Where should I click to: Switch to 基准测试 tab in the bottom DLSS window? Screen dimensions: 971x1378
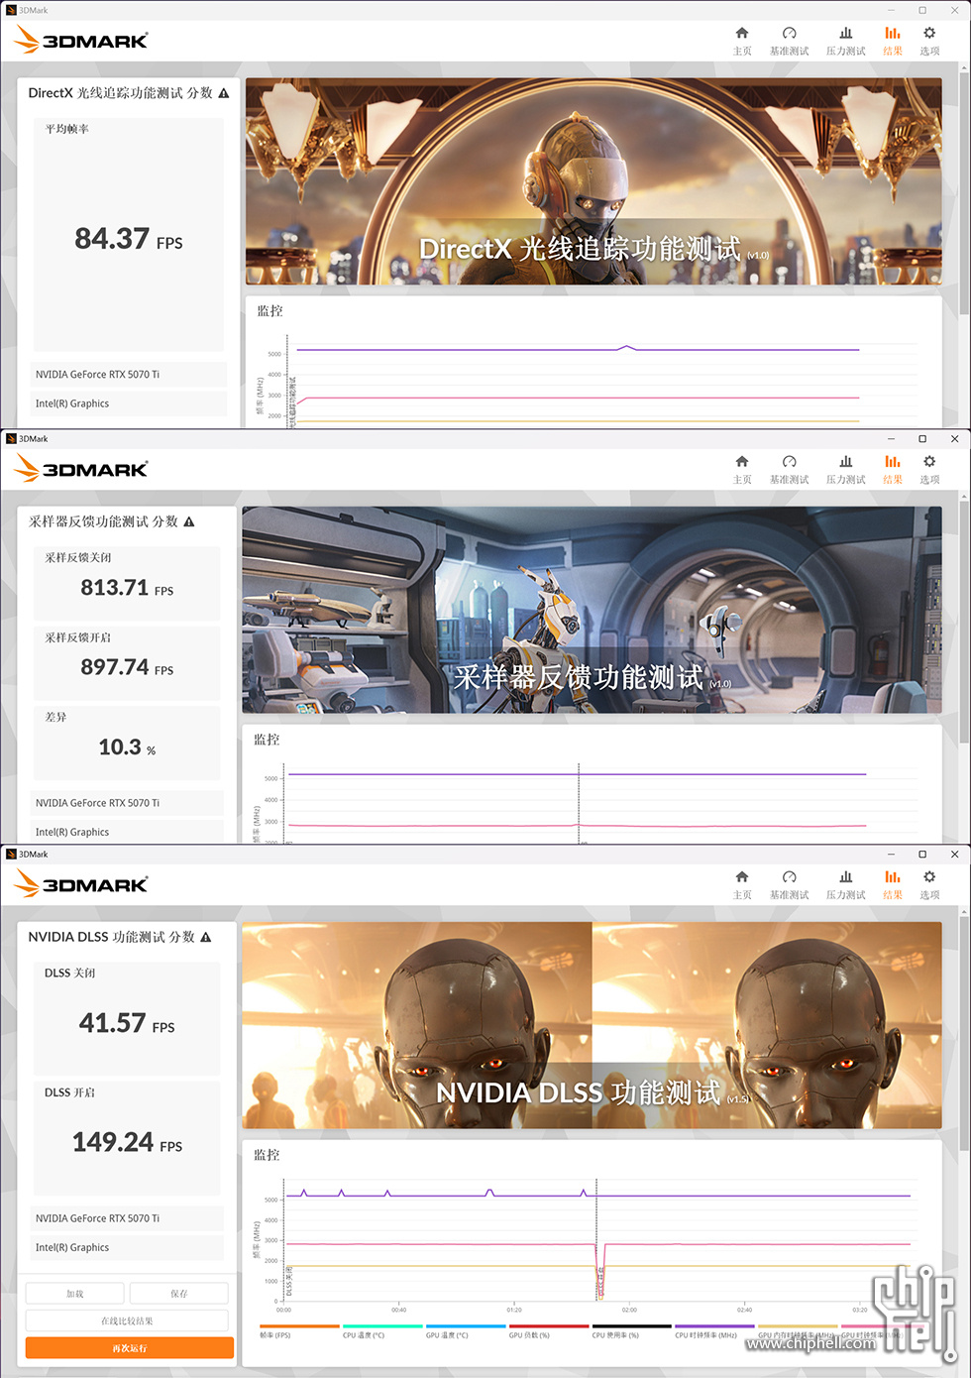pyautogui.click(x=789, y=884)
